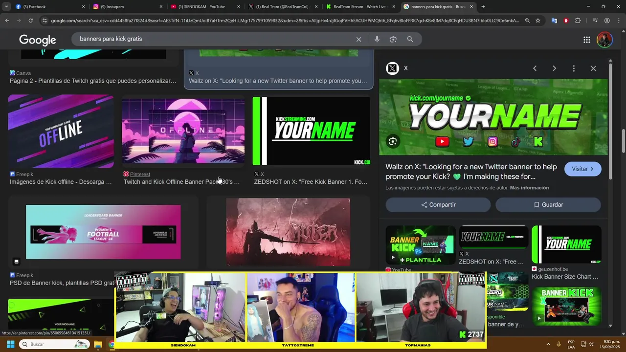This screenshot has height=352, width=626.
Task: Switch to the SIENDOKAM YouTube tab
Action: pos(206,7)
